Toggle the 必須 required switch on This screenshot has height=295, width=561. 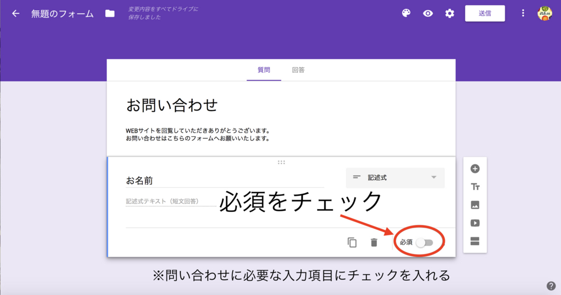point(425,242)
